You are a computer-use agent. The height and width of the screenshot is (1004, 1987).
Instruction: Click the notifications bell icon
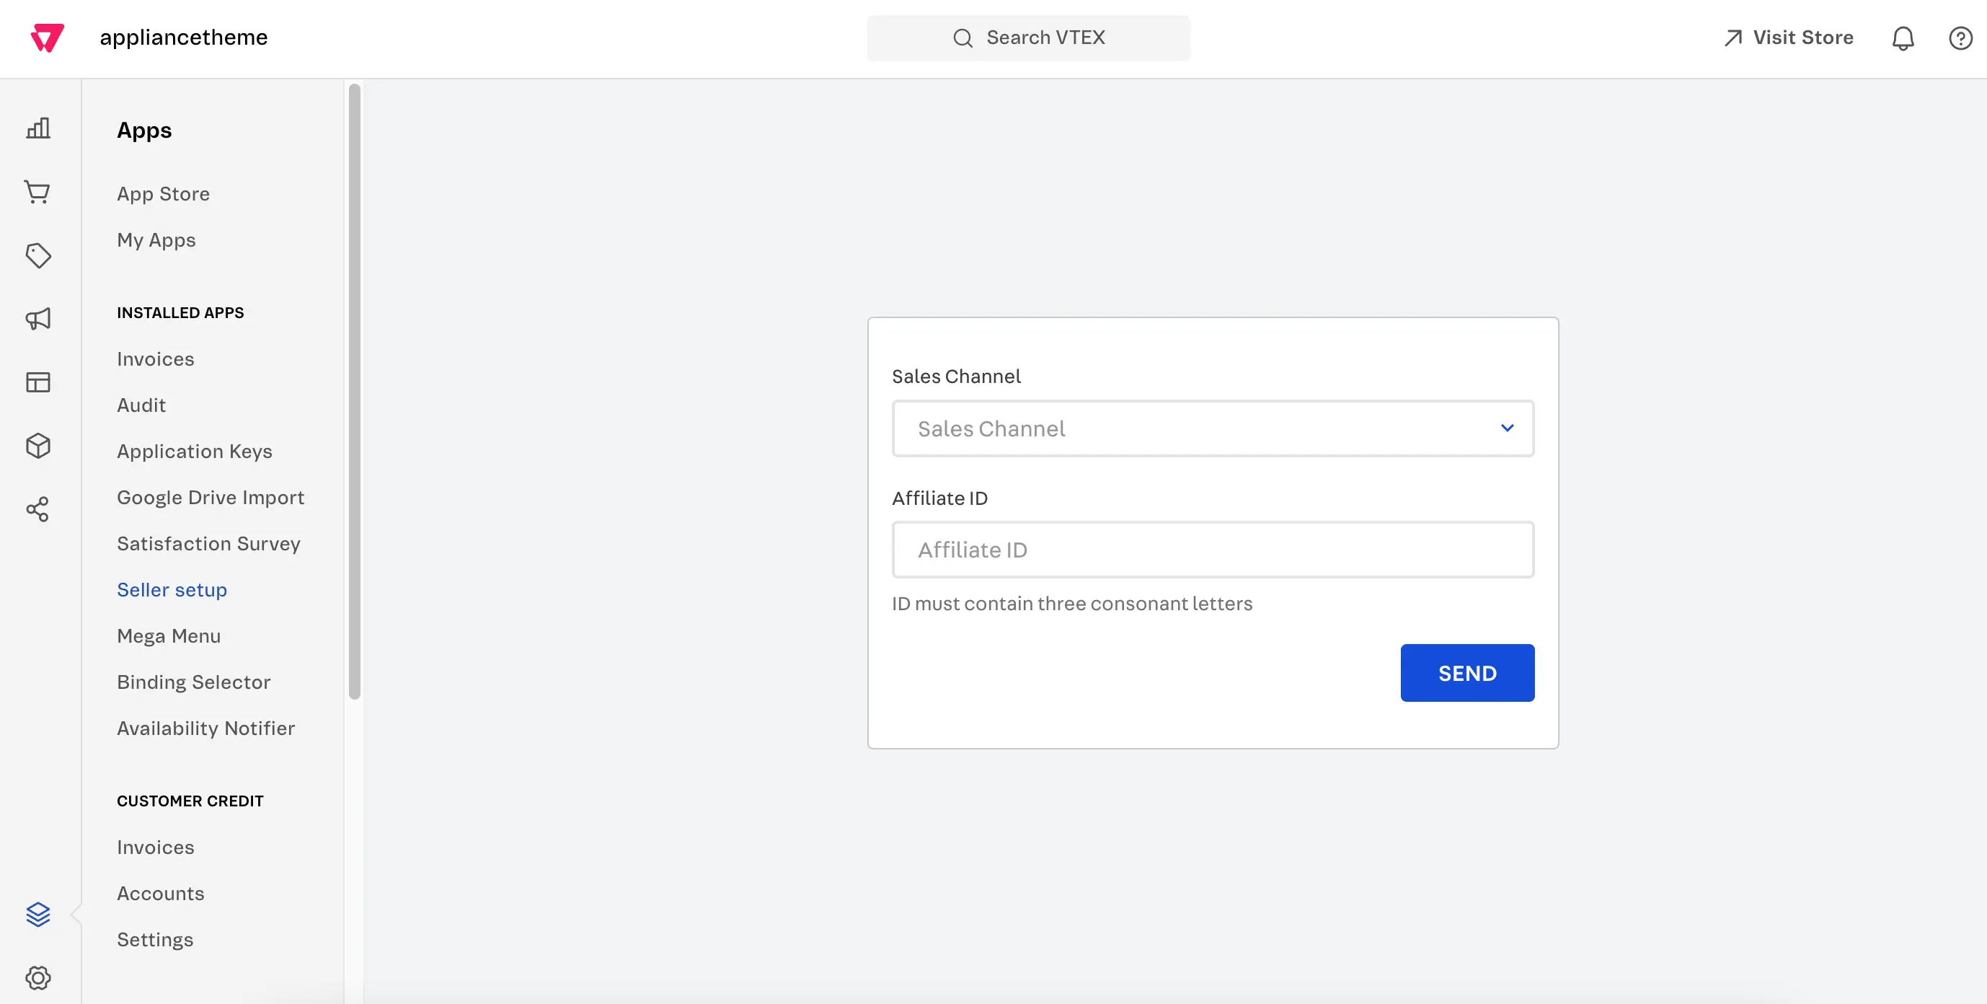click(1903, 37)
